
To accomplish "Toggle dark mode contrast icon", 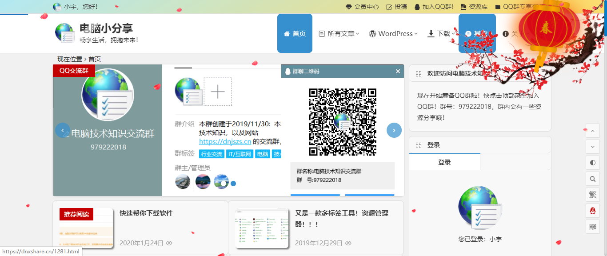I will [593, 163].
